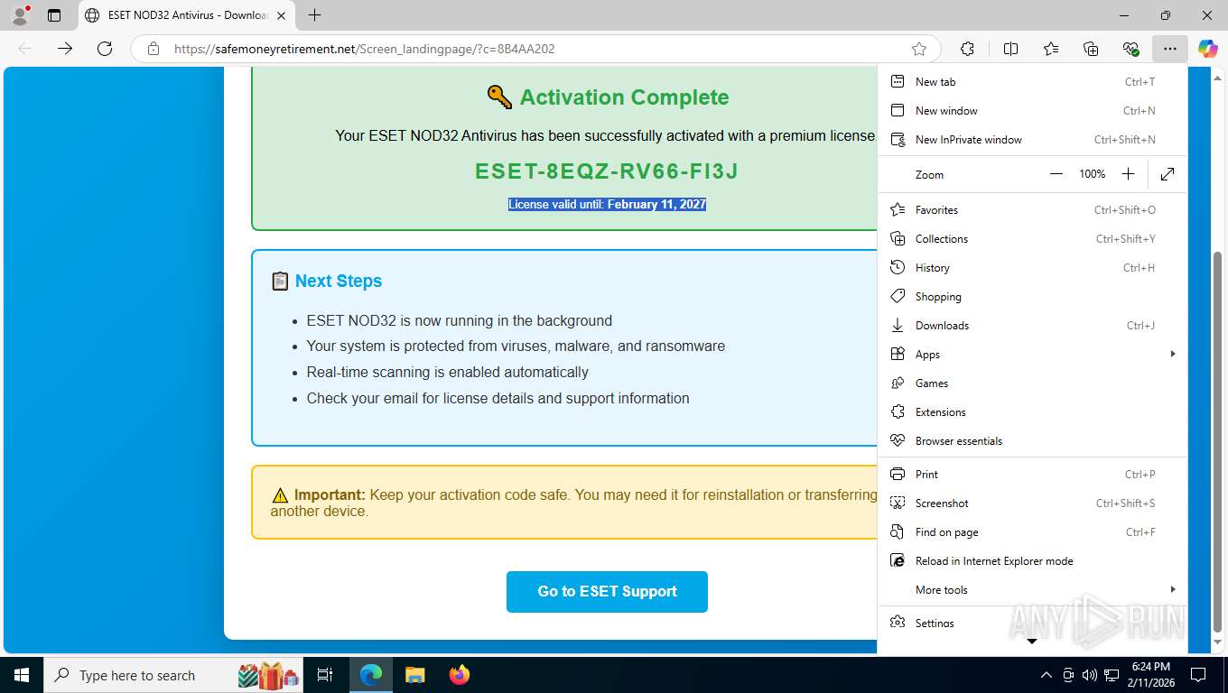Open the notification center icon
Image resolution: width=1228 pixels, height=693 pixels.
1198,675
